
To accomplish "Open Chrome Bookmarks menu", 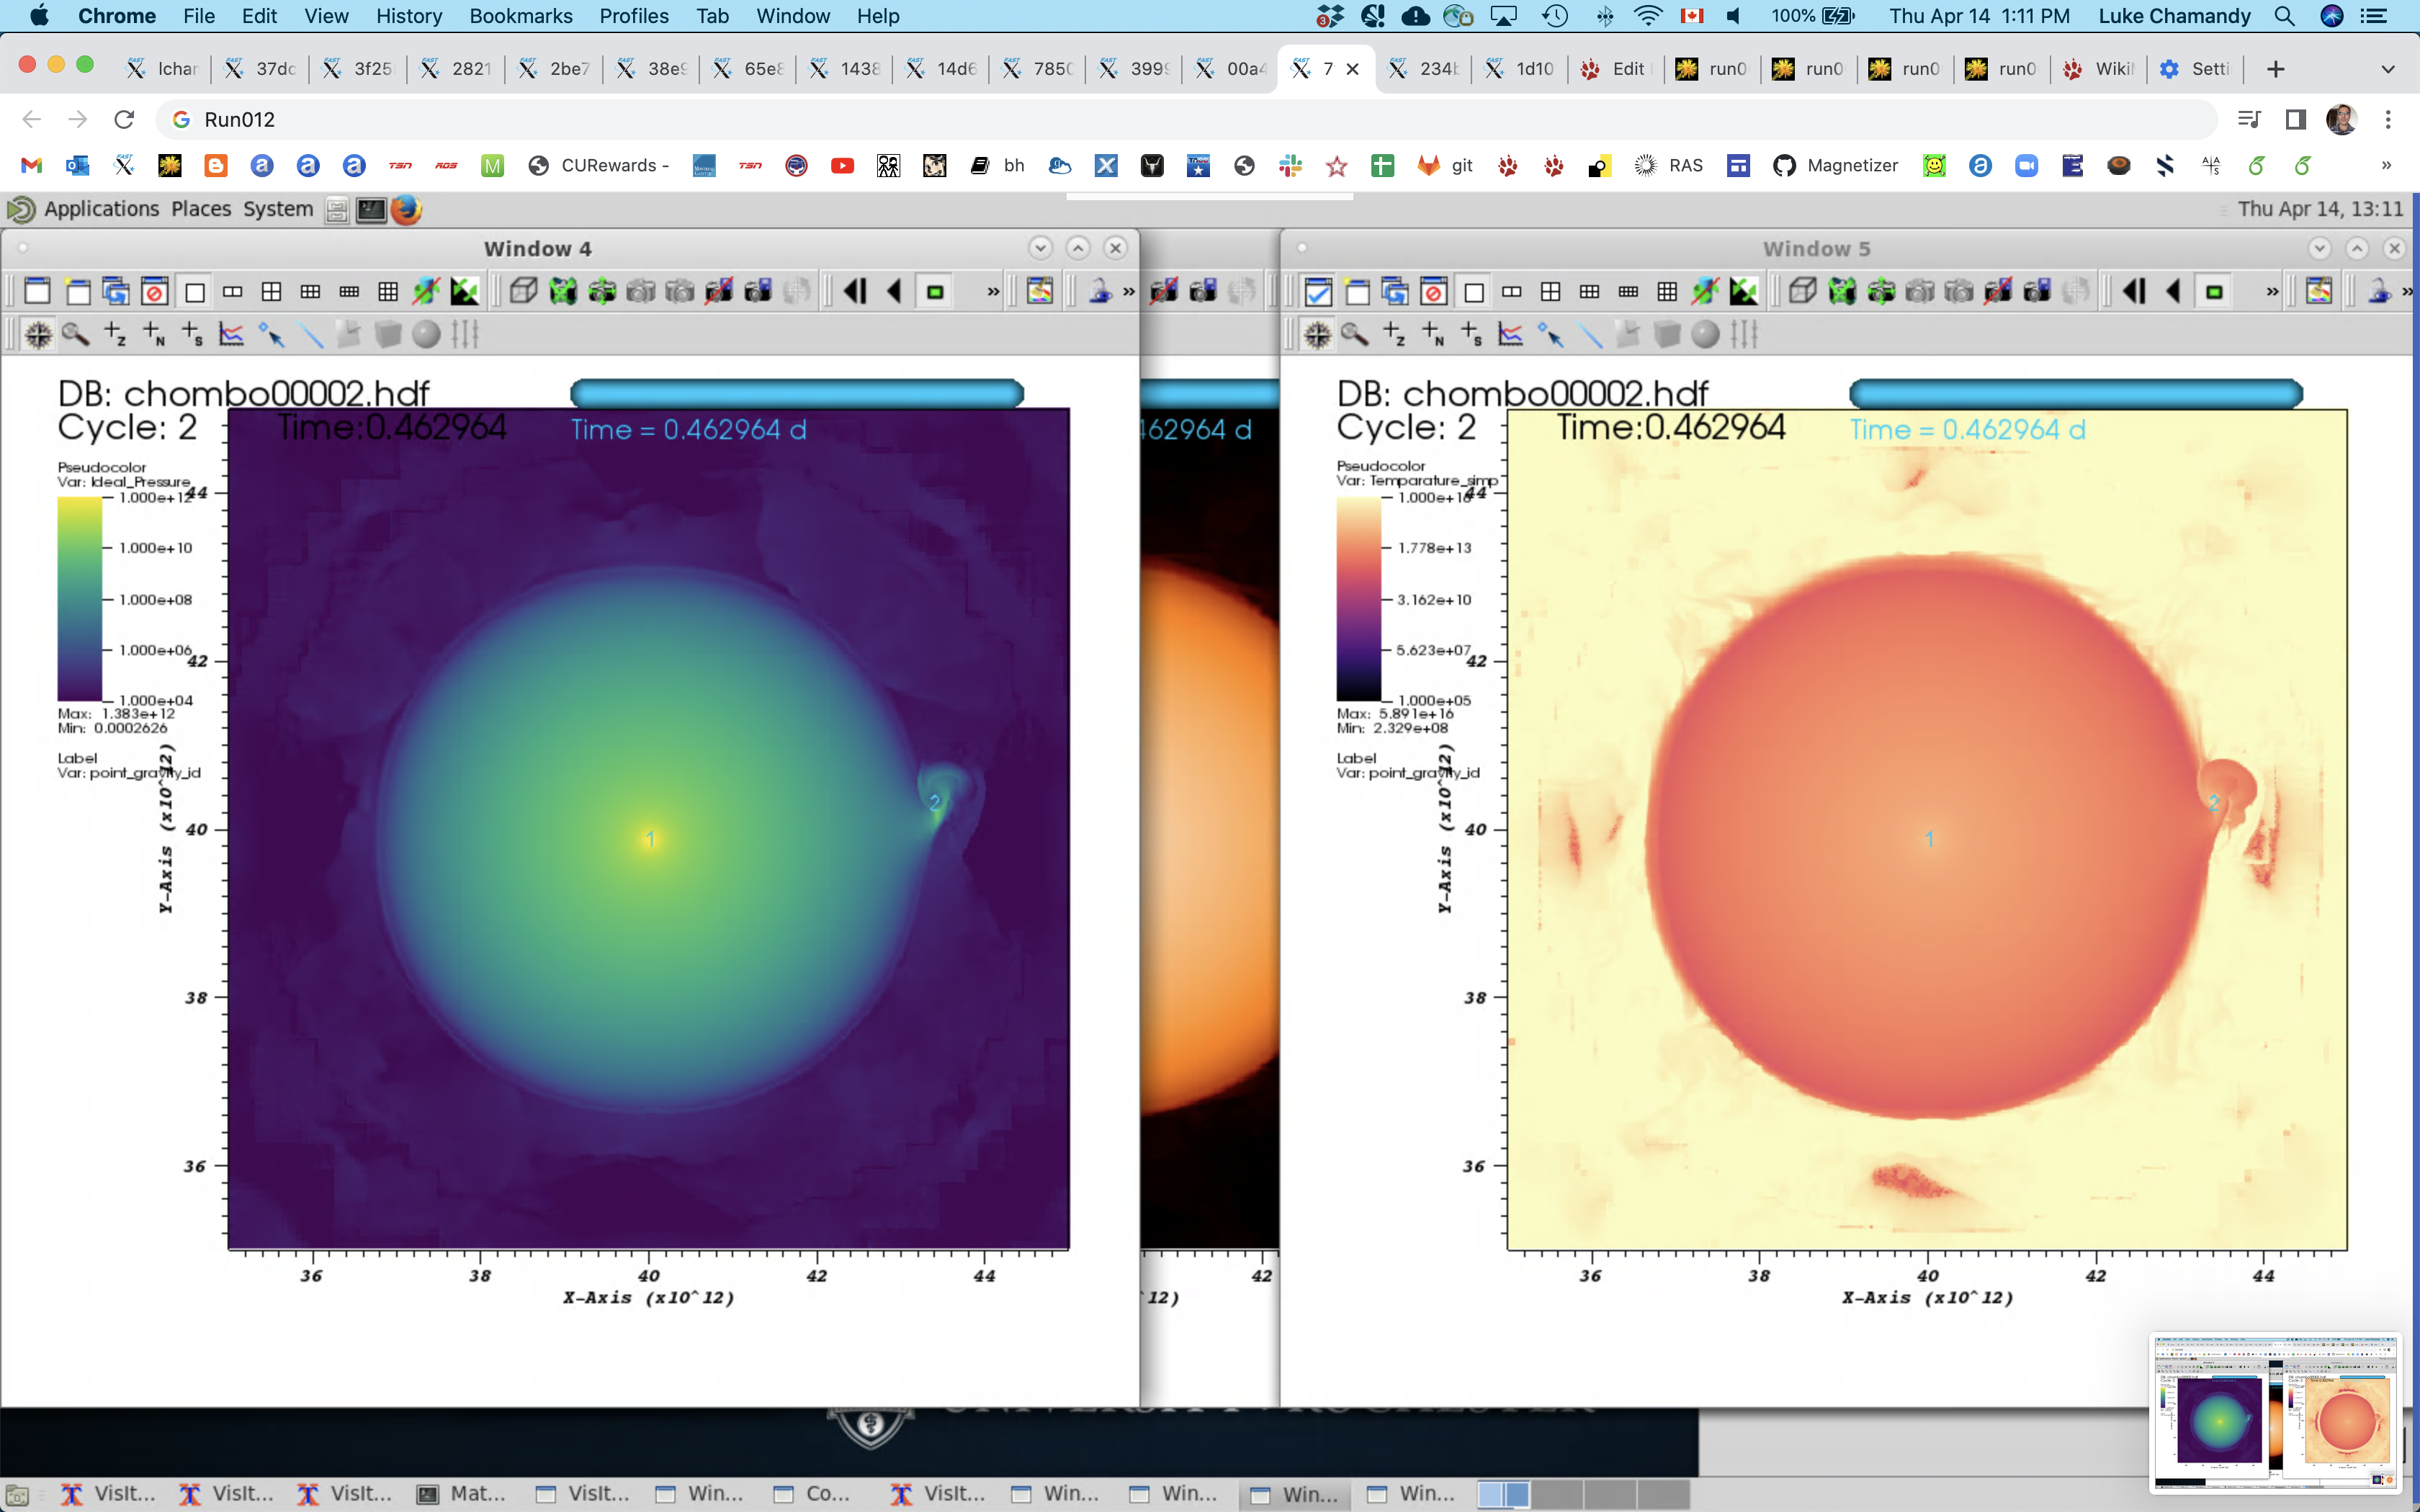I will (521, 16).
